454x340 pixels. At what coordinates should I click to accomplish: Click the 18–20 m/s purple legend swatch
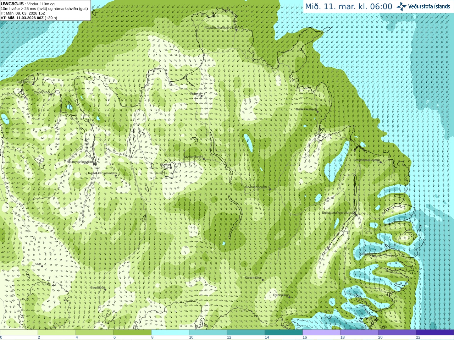click(359, 333)
